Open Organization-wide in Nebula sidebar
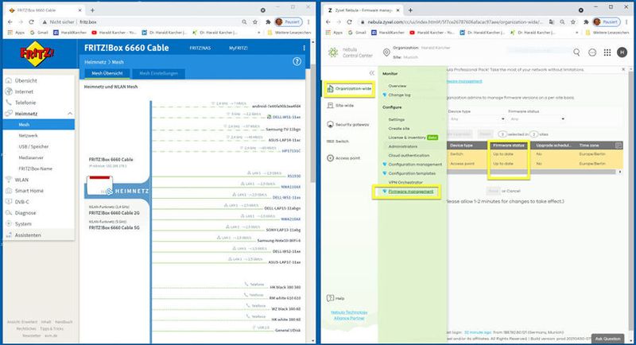The image size is (636, 345). point(349,89)
